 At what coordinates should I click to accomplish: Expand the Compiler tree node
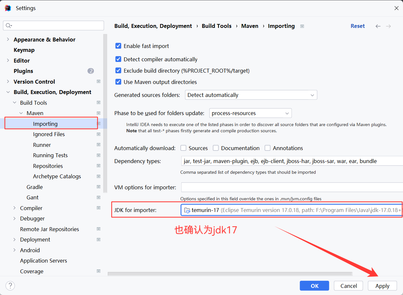pyautogui.click(x=15, y=208)
